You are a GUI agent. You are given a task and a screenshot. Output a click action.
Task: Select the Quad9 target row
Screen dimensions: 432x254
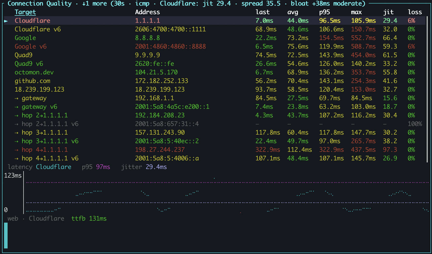tap(215, 55)
